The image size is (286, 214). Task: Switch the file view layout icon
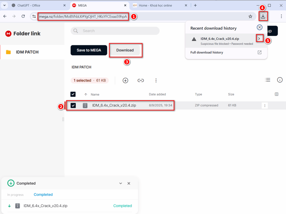click(x=268, y=80)
